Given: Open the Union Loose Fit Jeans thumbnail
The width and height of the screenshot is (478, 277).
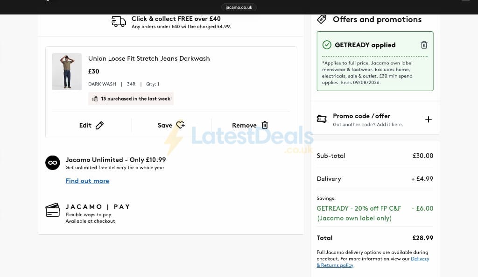Looking at the screenshot, I should click(67, 71).
